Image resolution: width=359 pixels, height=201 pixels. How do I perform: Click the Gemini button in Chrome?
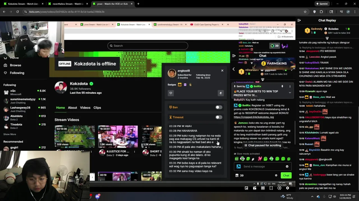pyautogui.click(x=322, y=4)
